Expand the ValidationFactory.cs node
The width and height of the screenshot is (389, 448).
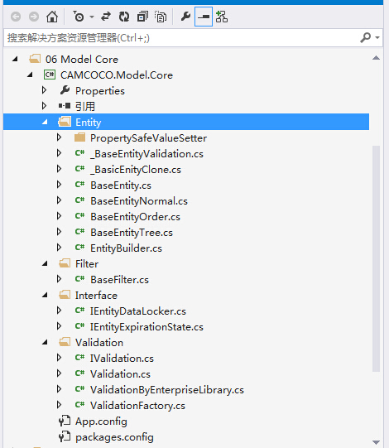point(59,405)
